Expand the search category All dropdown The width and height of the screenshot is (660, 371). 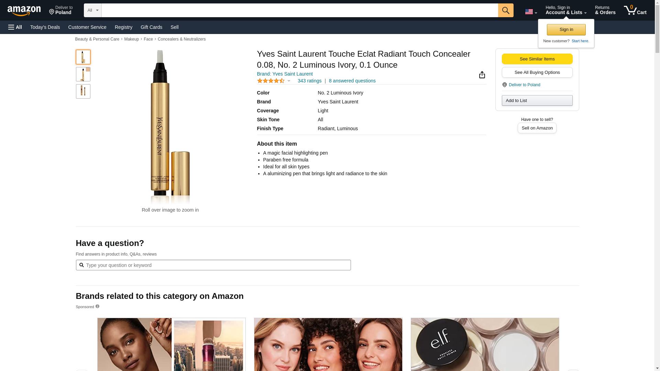tap(92, 10)
